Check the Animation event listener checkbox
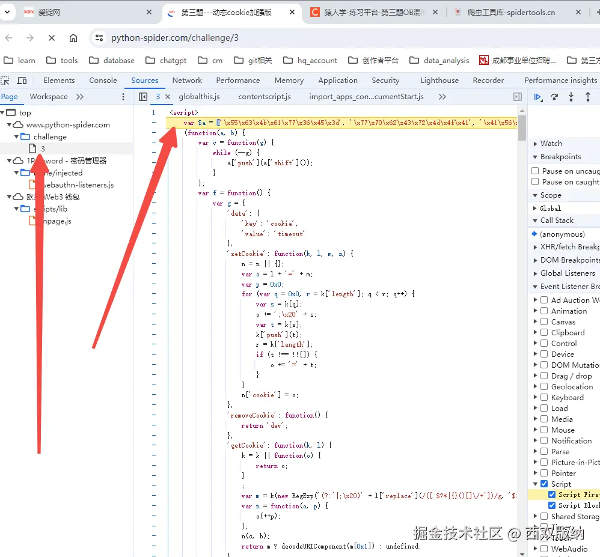This screenshot has height=557, width=600. 543,311
